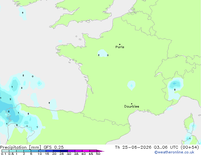Pick the 45–50 mm legend swatch
201x155 pixels.
tap(93, 151)
